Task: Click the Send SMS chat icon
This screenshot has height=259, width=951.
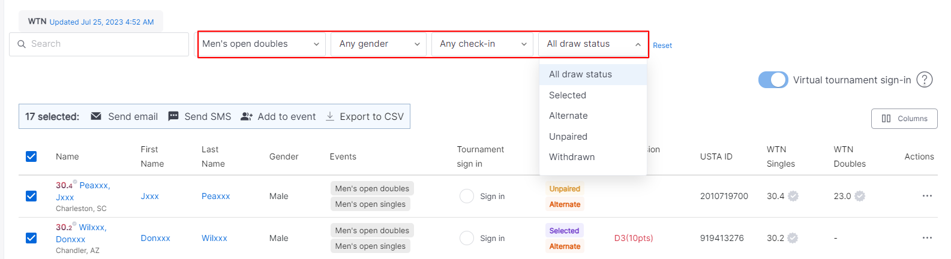Action: [173, 116]
